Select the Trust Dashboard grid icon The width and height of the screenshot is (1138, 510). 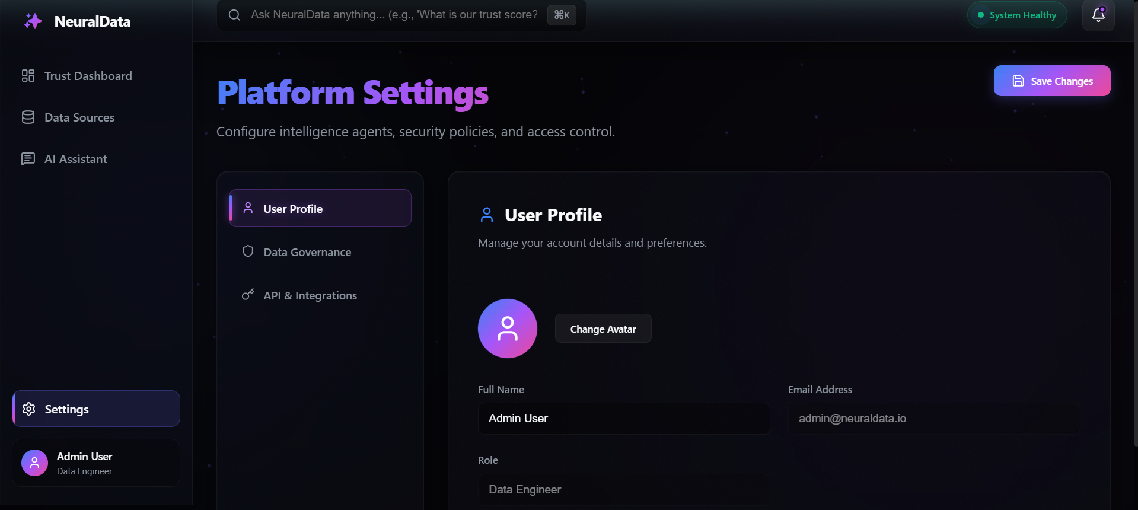pos(28,75)
